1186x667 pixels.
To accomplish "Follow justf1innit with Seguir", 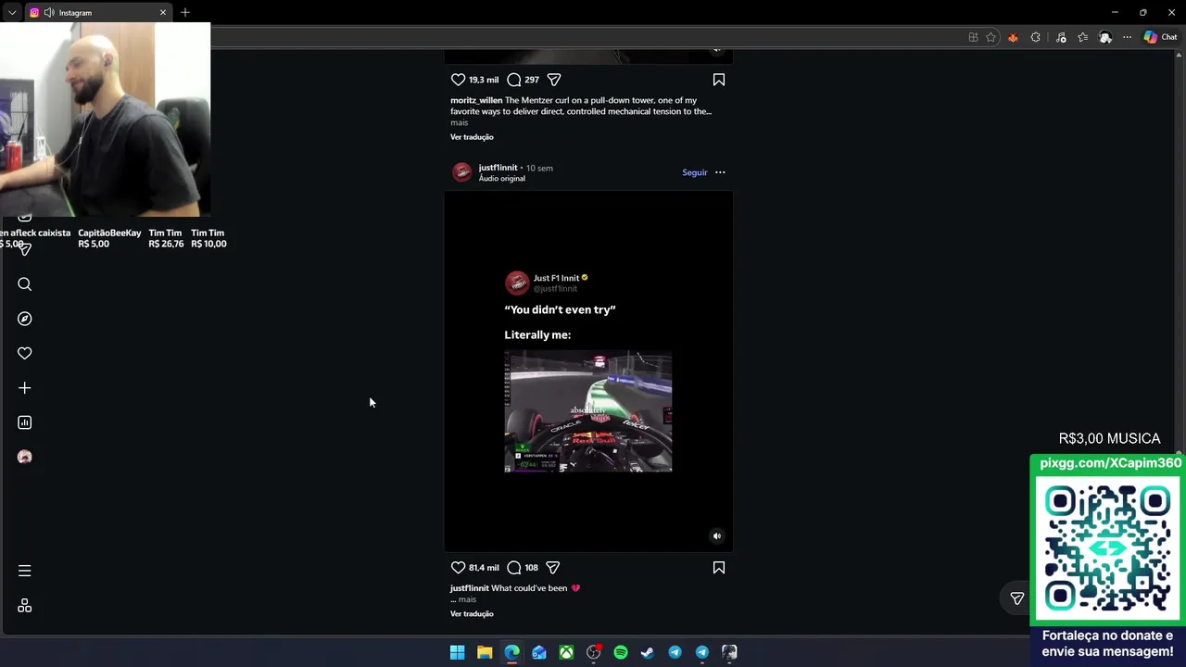I will [x=695, y=172].
